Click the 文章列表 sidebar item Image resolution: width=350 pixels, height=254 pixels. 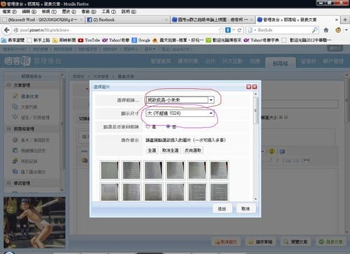[29, 107]
